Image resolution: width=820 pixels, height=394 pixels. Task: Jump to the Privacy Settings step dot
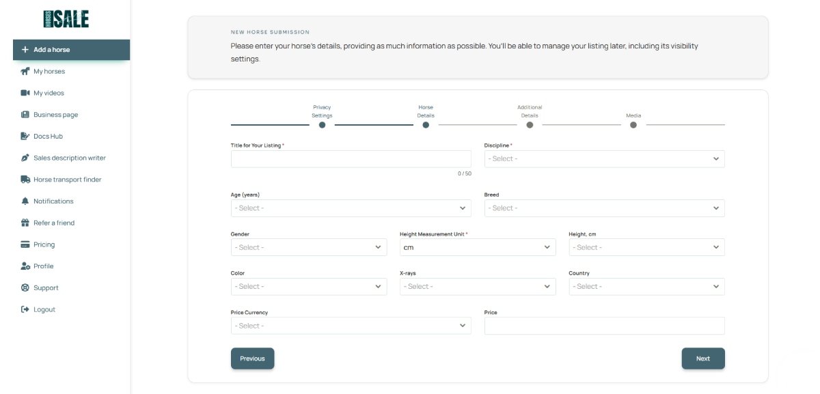click(x=322, y=125)
